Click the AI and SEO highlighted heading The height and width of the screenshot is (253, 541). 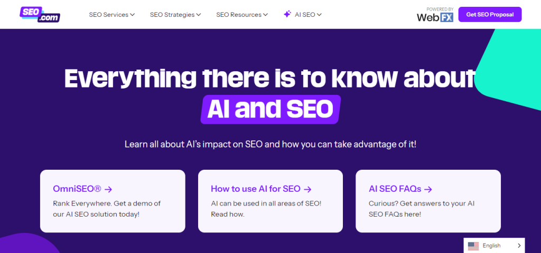270,109
